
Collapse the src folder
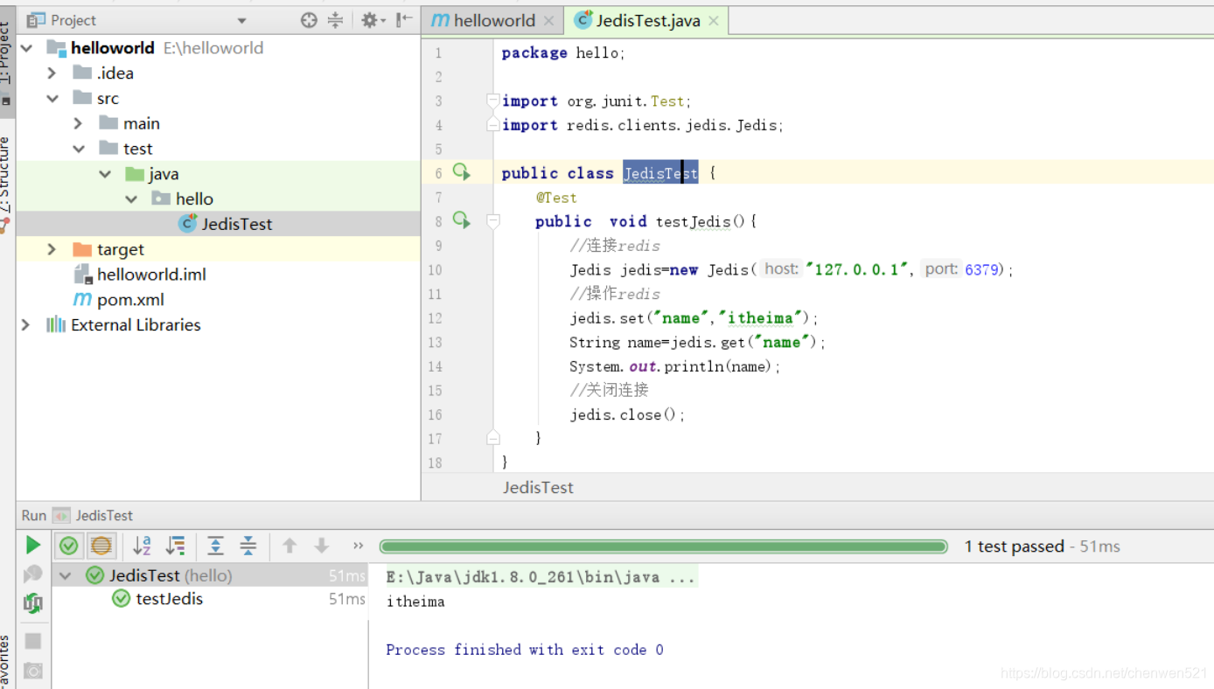(x=52, y=99)
